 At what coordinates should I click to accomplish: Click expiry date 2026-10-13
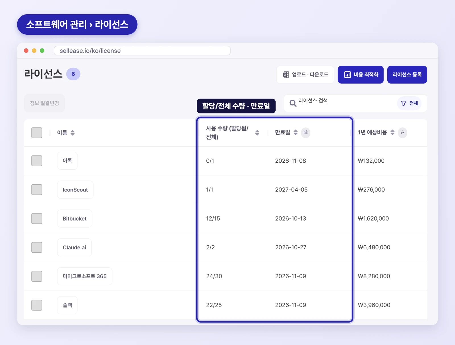(291, 219)
